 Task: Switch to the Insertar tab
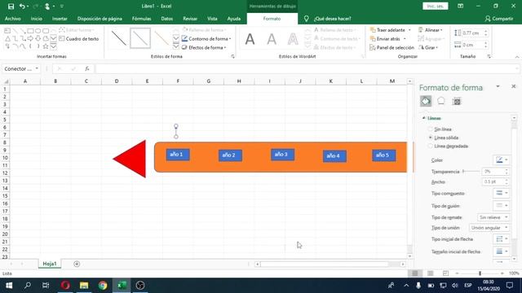point(60,19)
